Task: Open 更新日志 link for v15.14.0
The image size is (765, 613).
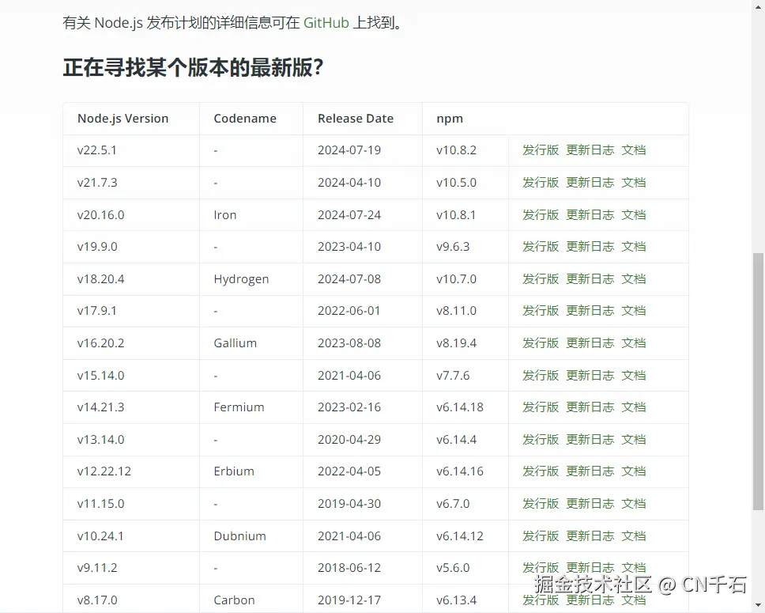Action: point(590,375)
